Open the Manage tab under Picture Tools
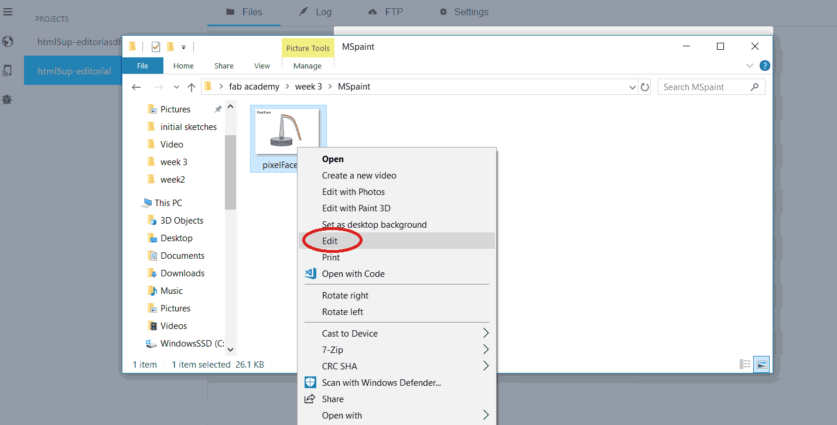Screen dimensions: 837x425 [x=308, y=66]
